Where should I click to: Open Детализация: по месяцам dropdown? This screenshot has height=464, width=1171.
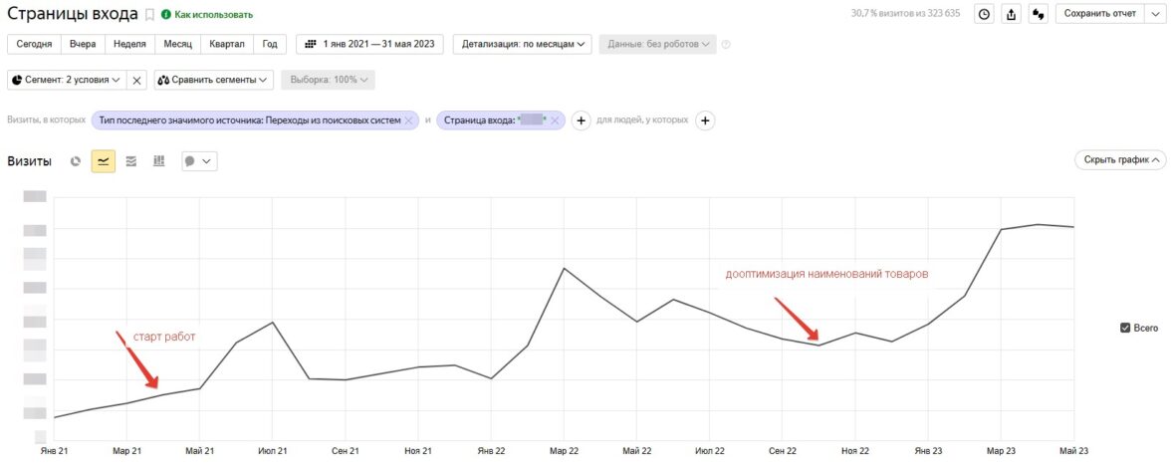click(522, 44)
